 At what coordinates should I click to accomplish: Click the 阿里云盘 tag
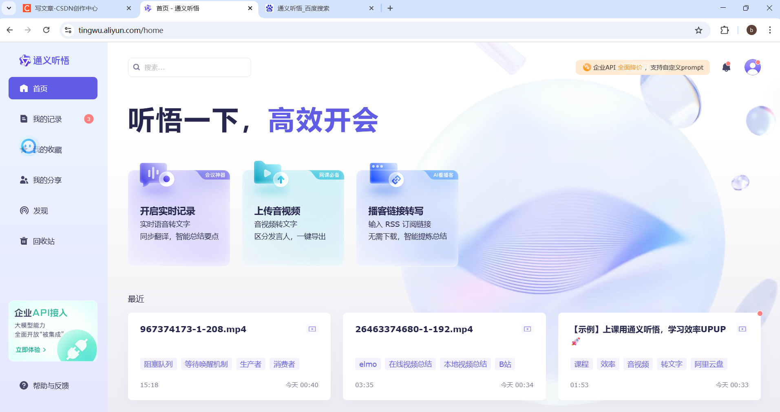[709, 364]
